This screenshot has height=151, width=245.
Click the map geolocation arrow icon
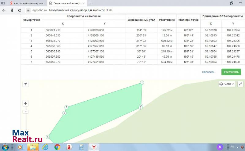pos(26,84)
